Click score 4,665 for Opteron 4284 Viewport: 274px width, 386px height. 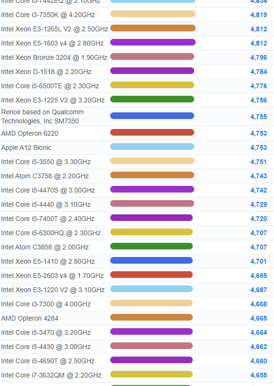point(259,319)
